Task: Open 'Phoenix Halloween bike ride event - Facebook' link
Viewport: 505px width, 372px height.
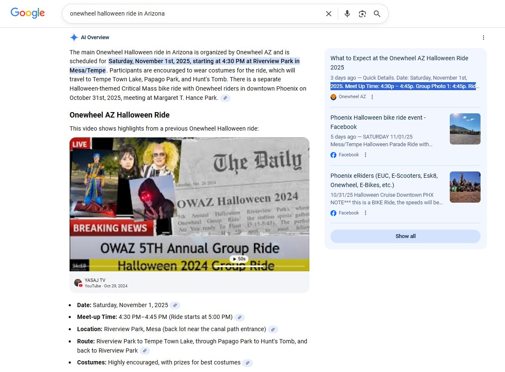Action: click(x=378, y=122)
